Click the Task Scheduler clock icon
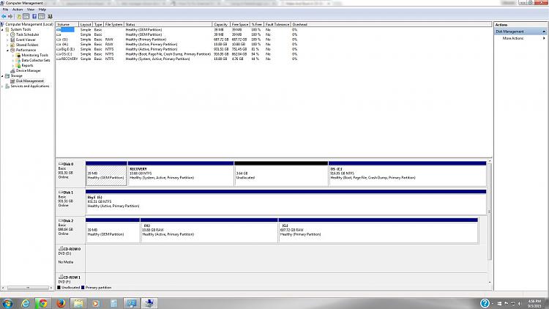Screen dimensions: 549x309 (x=12, y=34)
